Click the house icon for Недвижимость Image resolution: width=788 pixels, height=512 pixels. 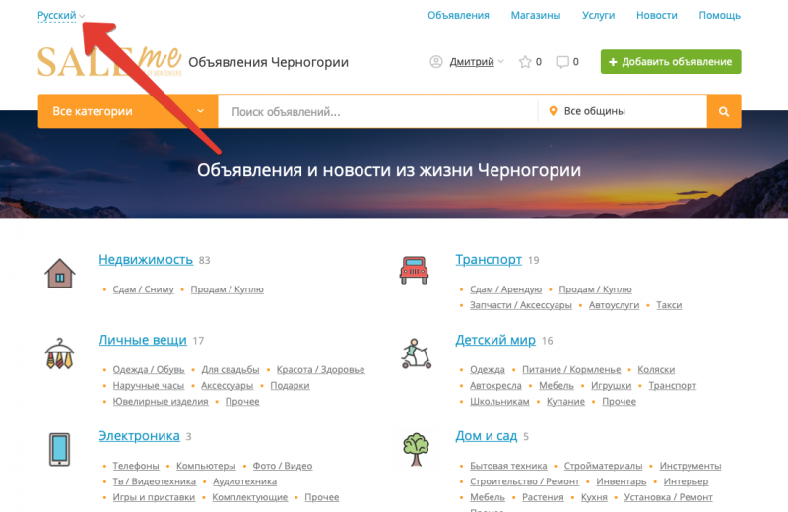60,273
